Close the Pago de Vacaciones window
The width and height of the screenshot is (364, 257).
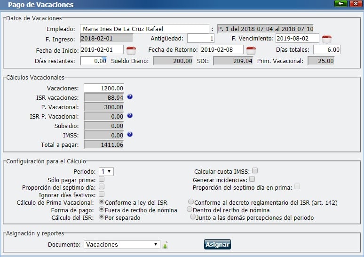pos(356,3)
